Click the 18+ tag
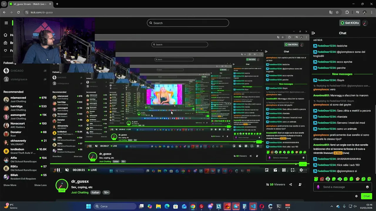376x211 pixels. click(106, 193)
